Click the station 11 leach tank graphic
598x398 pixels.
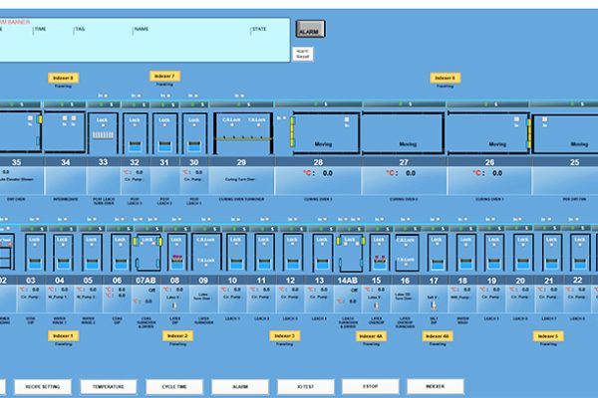click(264, 253)
